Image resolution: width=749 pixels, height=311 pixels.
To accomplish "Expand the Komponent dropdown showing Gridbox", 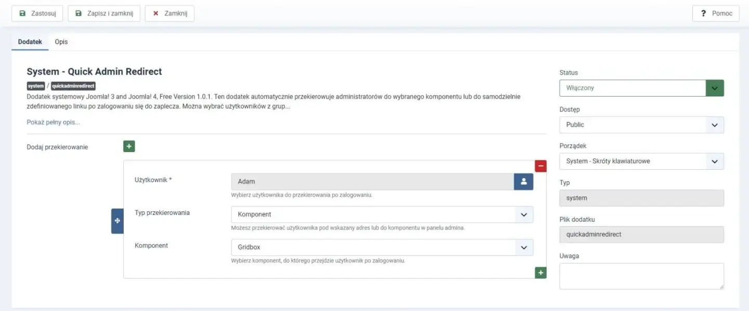I will point(382,248).
